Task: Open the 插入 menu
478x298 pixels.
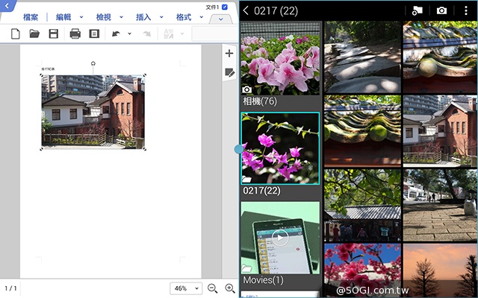Action: click(143, 17)
